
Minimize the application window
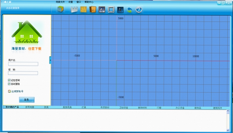[x=219, y=3]
